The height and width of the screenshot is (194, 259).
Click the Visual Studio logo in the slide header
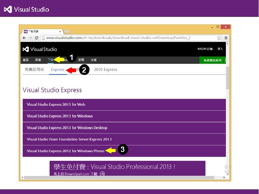[26, 9]
